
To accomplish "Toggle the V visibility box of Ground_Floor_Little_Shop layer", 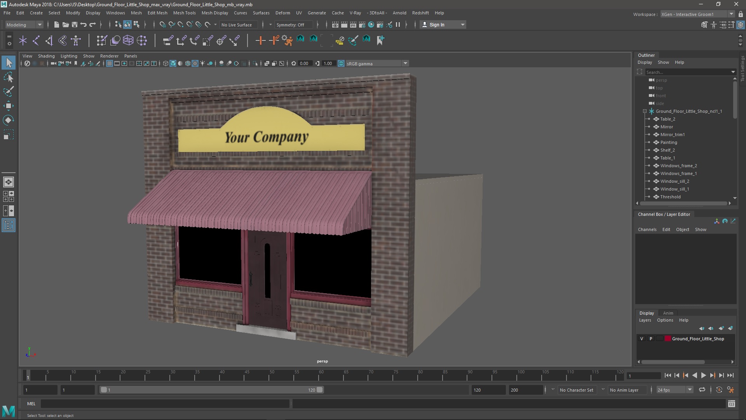I will click(642, 339).
